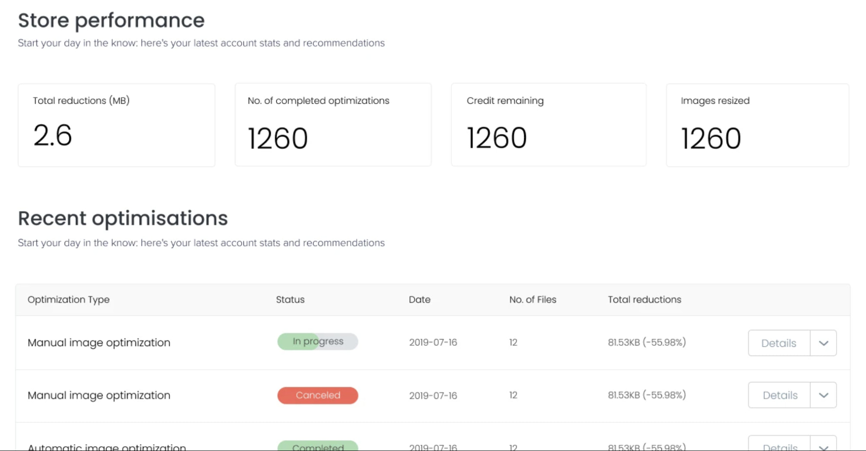
Task: Select the Optimization Type column header
Action: [x=68, y=300]
